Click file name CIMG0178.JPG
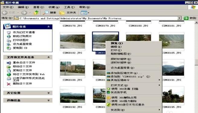The width and height of the screenshot is (198, 113). point(72,26)
